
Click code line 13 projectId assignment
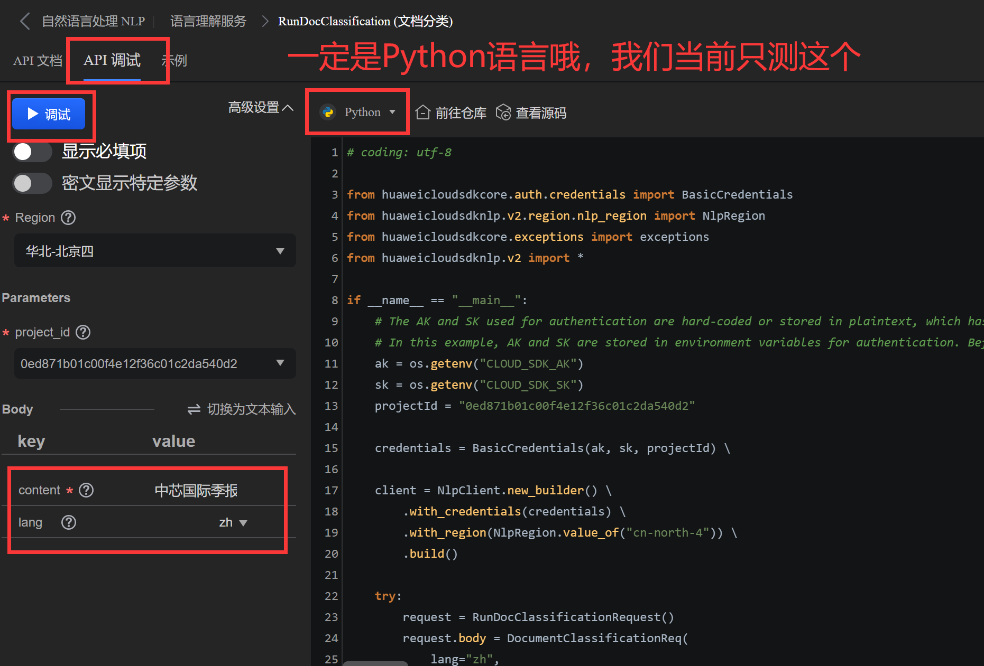pyautogui.click(x=535, y=406)
